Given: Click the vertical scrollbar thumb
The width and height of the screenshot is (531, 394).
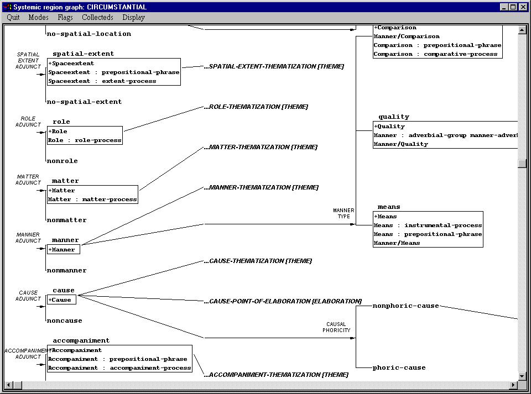Looking at the screenshot, I should point(522,164).
